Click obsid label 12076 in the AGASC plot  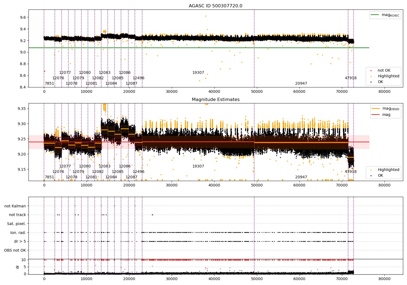point(58,78)
